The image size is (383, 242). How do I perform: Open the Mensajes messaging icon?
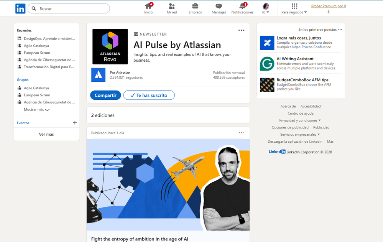click(x=219, y=7)
